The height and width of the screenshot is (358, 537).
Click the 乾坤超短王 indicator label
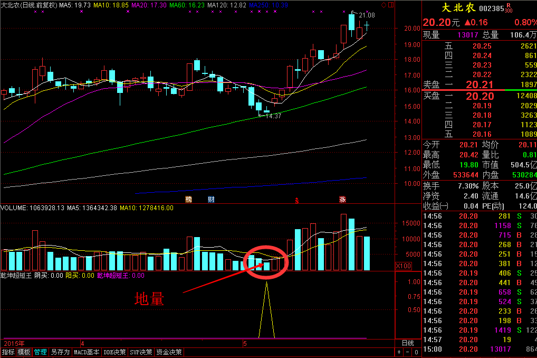coord(16,275)
